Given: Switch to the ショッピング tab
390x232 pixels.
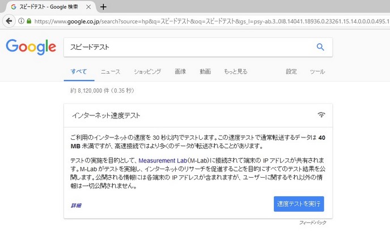Looking at the screenshot, I should (147, 71).
